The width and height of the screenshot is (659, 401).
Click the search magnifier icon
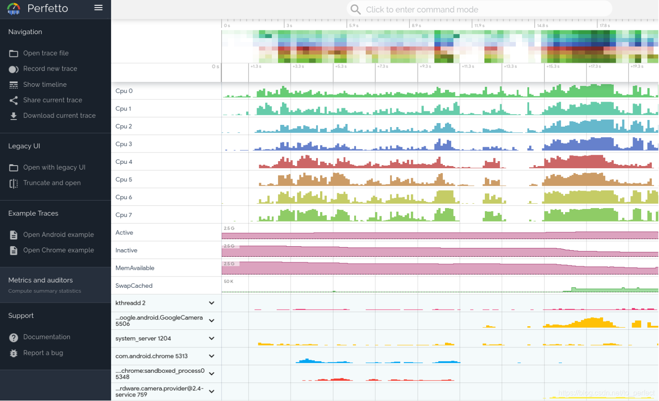[355, 9]
